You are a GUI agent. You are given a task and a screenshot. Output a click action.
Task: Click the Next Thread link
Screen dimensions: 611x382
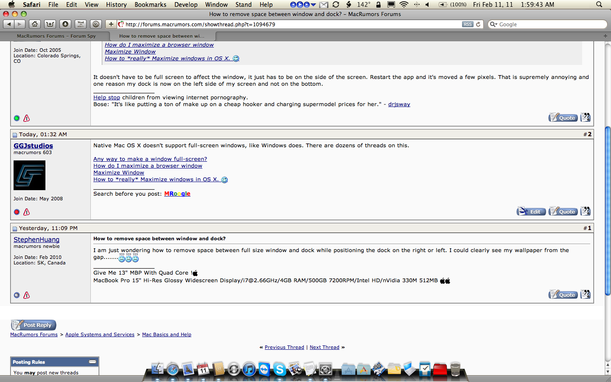pos(325,347)
